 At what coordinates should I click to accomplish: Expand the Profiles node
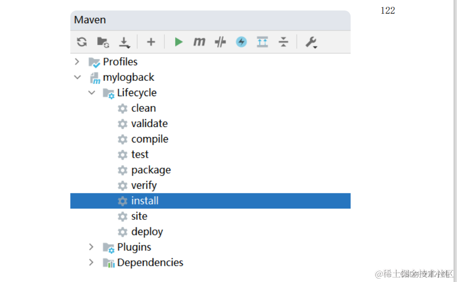[77, 62]
